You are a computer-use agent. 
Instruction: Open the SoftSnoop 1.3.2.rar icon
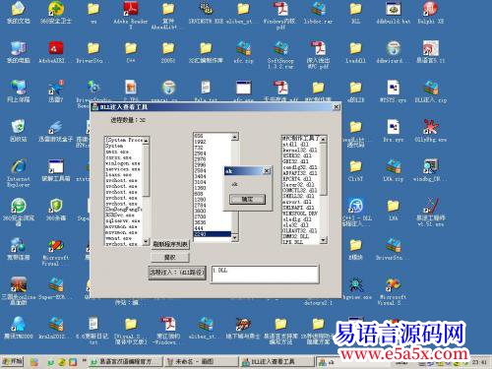pyautogui.click(x=280, y=55)
